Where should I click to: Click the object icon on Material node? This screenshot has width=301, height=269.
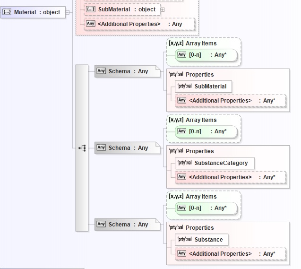tap(8, 12)
